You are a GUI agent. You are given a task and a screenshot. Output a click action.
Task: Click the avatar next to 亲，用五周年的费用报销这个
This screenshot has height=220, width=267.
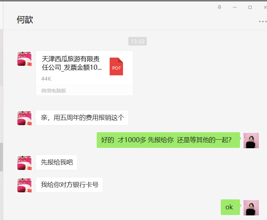click(x=25, y=118)
